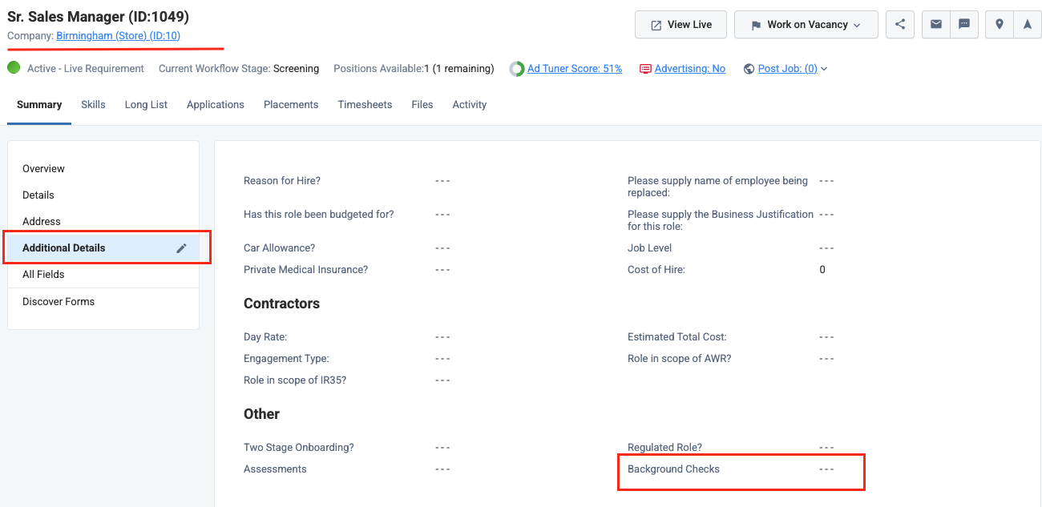Click the View Live button

681,24
